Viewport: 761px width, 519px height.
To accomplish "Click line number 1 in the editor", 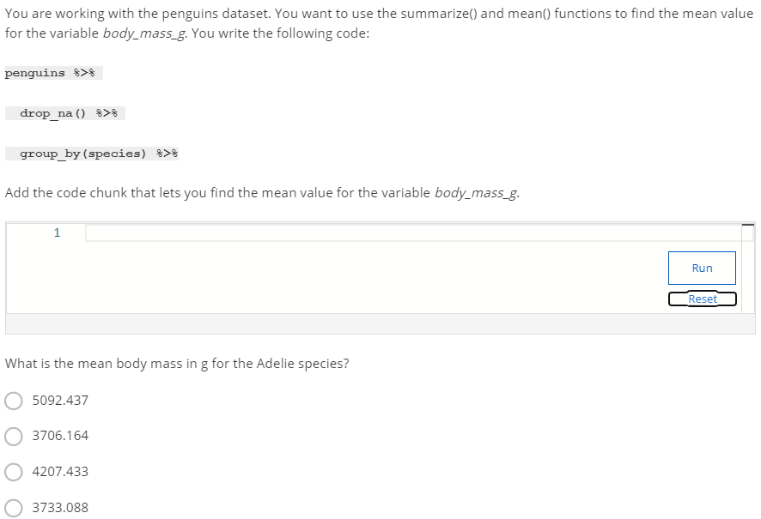I will point(57,232).
